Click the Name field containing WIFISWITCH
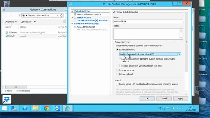210x118 pixels. pos(148,21)
